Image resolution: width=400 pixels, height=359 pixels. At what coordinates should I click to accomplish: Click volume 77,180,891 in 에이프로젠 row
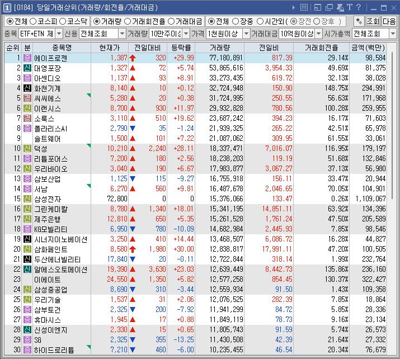click(x=226, y=58)
